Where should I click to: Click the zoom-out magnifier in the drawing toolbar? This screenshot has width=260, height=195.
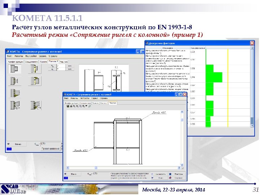pyautogui.click(x=77, y=106)
